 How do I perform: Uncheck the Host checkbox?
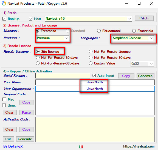[x=30, y=19]
